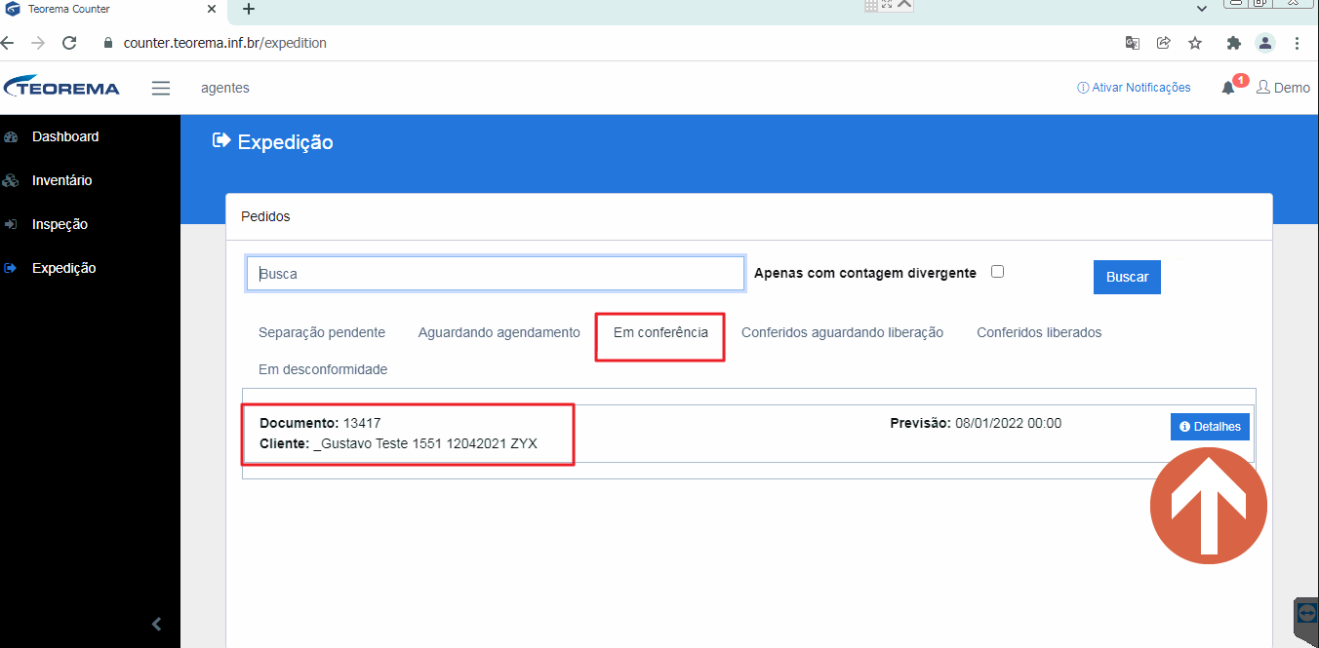Open the Google Translate page icon
1319x648 pixels.
tap(1133, 43)
